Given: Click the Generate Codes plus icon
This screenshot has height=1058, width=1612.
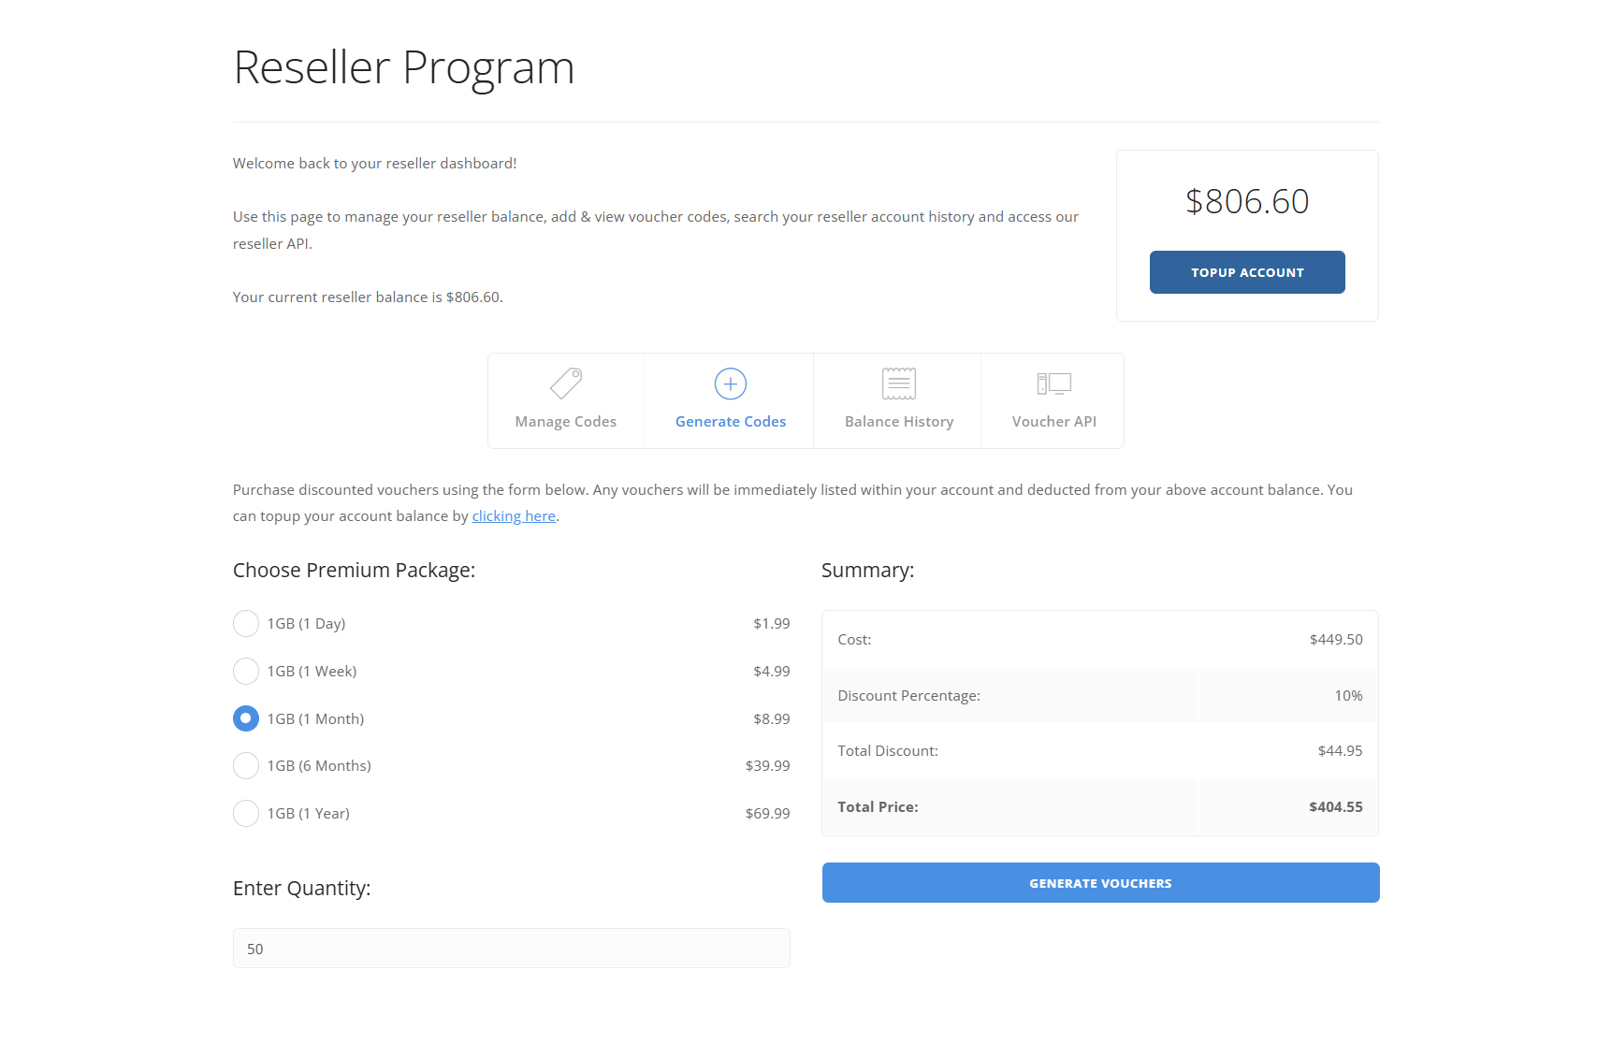Looking at the screenshot, I should click(731, 384).
